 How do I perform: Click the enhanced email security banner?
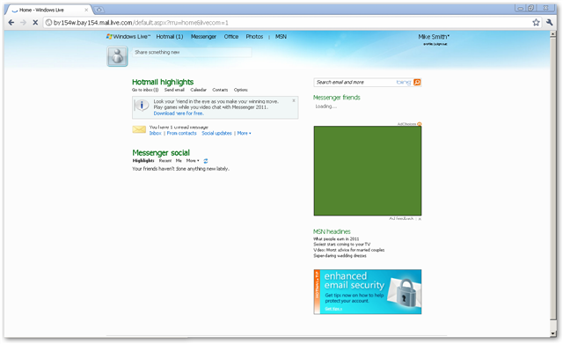[x=368, y=292]
